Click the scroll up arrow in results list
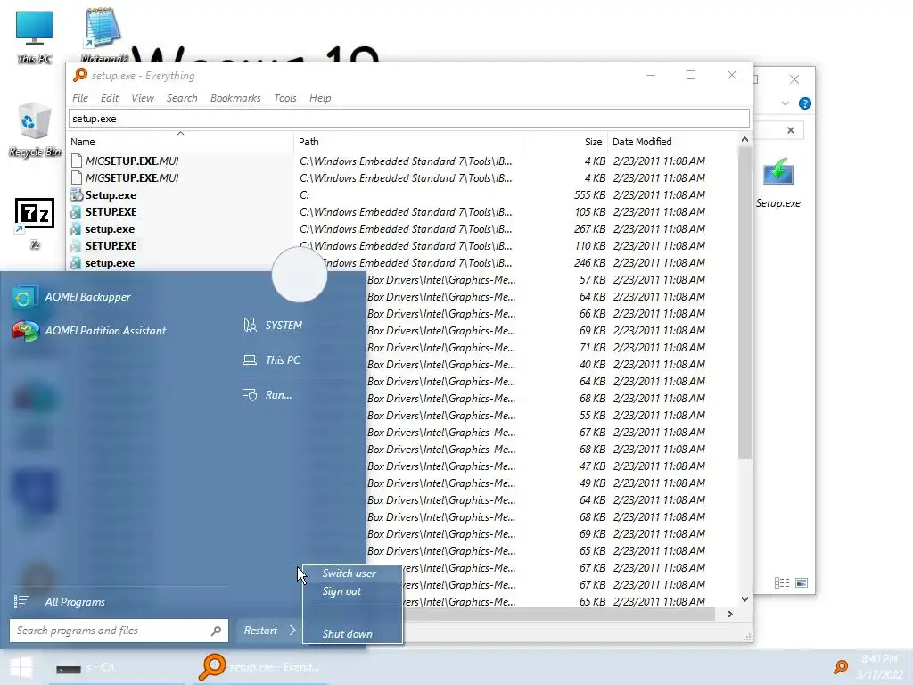Screen dimensions: 913x685 pos(744,140)
